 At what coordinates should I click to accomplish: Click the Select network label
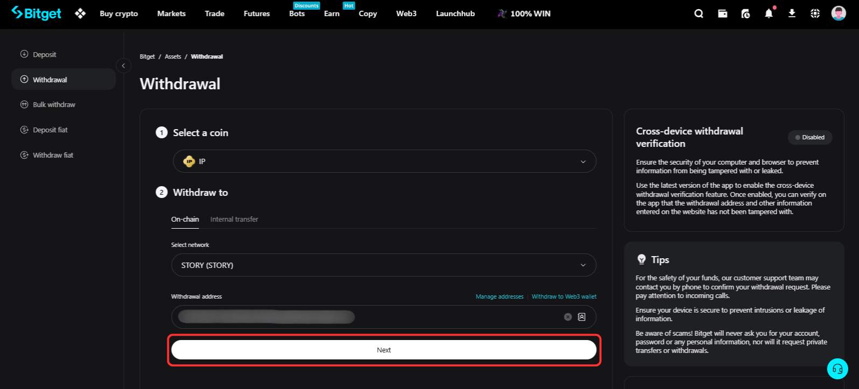click(x=190, y=245)
